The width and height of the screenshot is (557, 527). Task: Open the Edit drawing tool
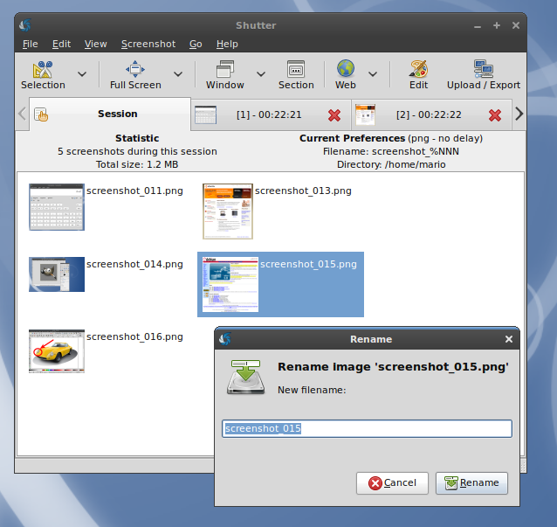coord(418,70)
